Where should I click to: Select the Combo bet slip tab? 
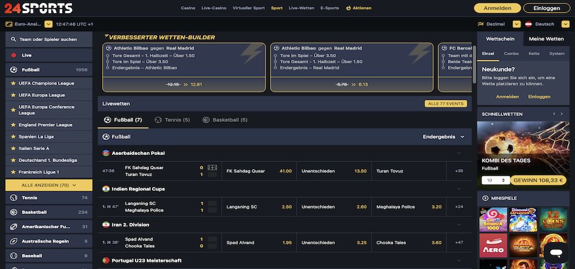click(511, 53)
